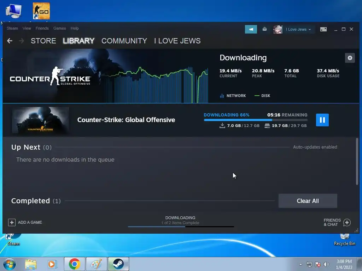Viewport: 362px width, 271px height.
Task: Open download settings gear icon
Action: click(x=350, y=58)
